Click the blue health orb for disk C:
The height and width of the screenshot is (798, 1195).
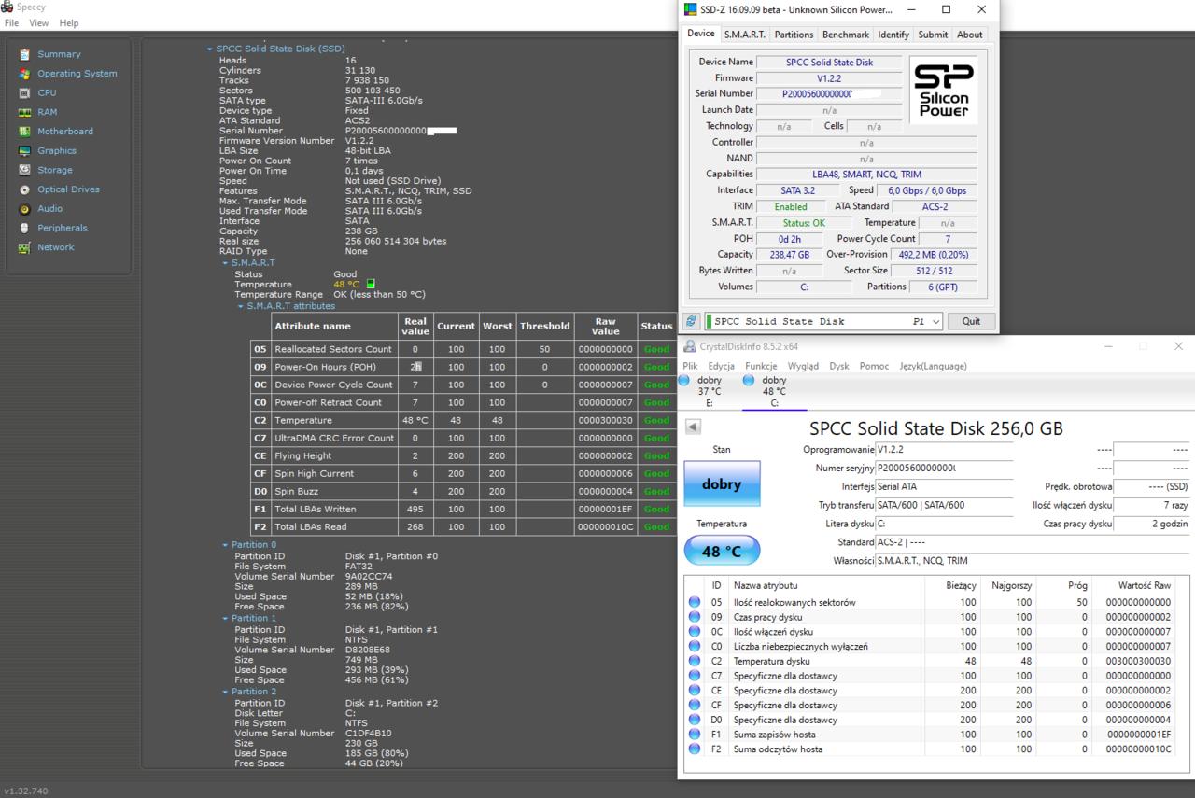(749, 381)
